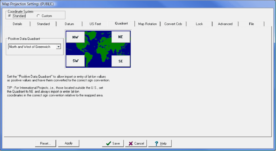
Task: Open the Lock tab
Action: 199,24
